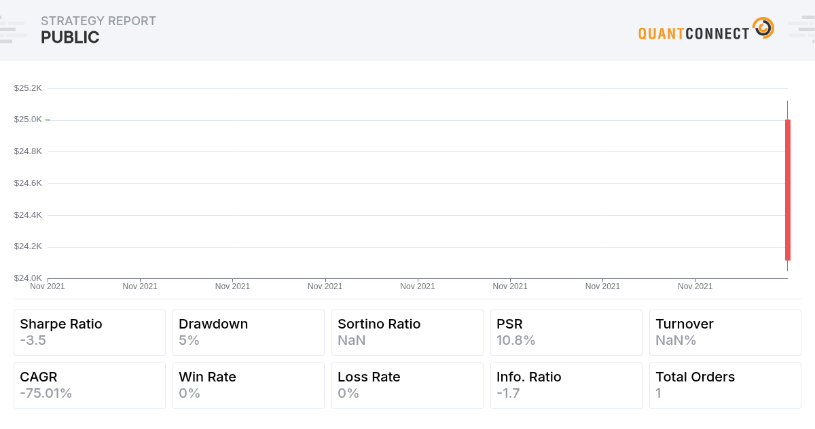815x429 pixels.
Task: Click the Sortino Ratio label
Action: tap(379, 324)
